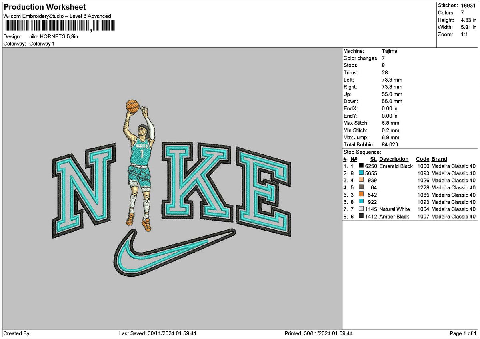Screen dimensions: 480x339
Task: Pick the peach swatch in the 939 row
Action: (361, 180)
